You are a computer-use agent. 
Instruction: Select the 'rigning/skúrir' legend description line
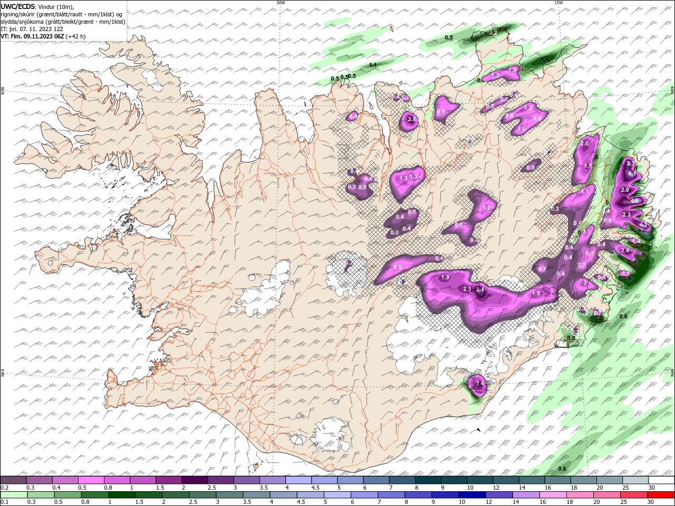point(62,14)
